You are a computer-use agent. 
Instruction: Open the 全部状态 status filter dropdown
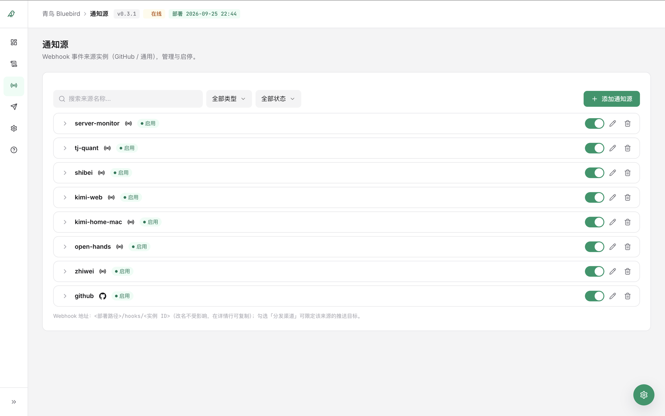point(278,99)
